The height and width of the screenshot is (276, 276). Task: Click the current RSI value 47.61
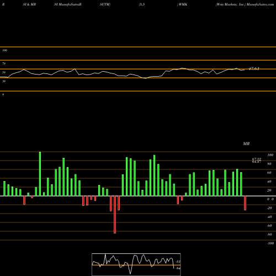coord(254,68)
